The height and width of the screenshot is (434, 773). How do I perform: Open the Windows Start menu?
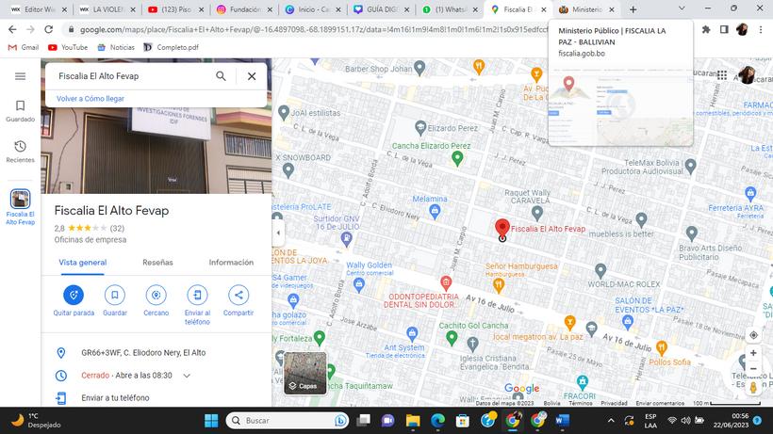point(211,420)
